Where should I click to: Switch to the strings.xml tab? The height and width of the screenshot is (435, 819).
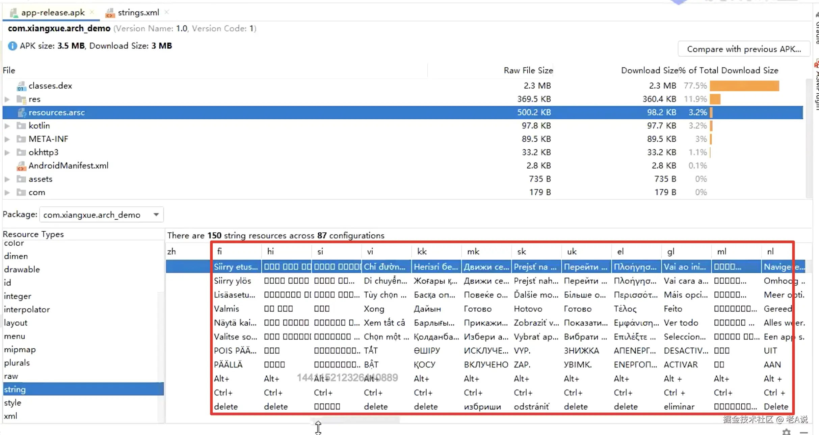(138, 13)
